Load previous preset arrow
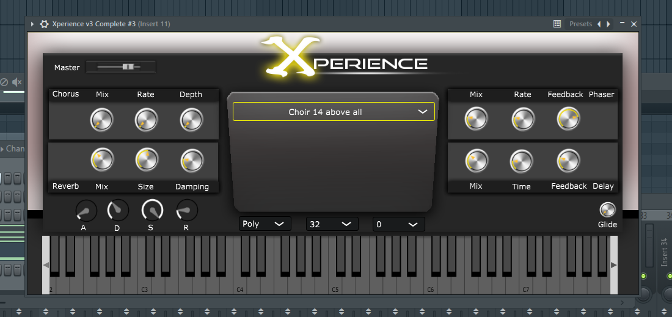This screenshot has width=672, height=317. click(x=599, y=24)
